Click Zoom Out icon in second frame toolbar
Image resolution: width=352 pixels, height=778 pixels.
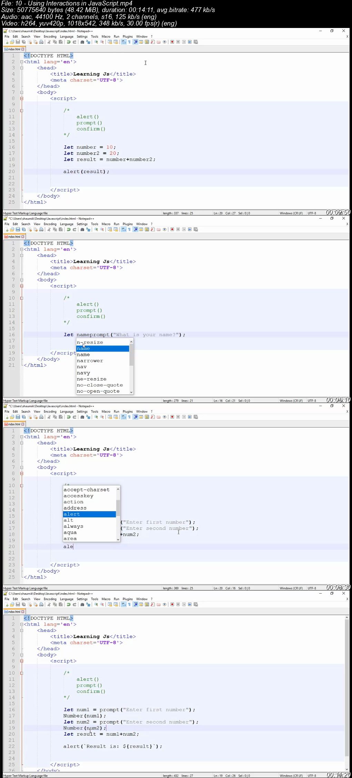click(102, 230)
